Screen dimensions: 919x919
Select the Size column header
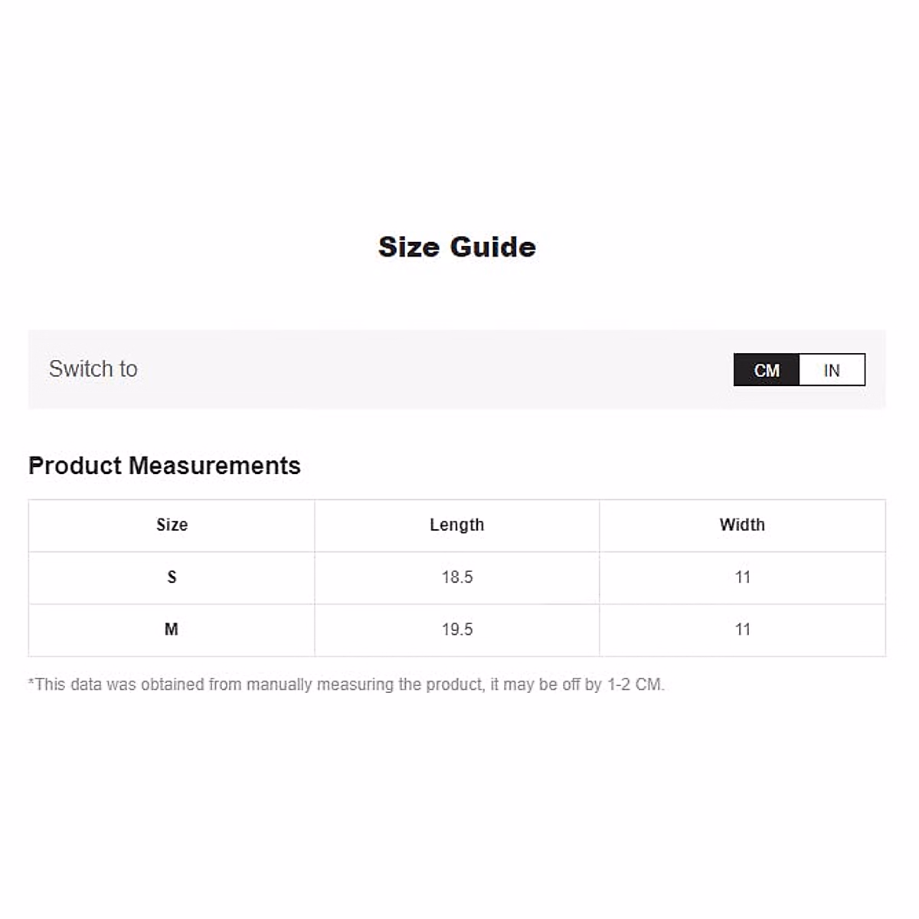[x=172, y=525]
